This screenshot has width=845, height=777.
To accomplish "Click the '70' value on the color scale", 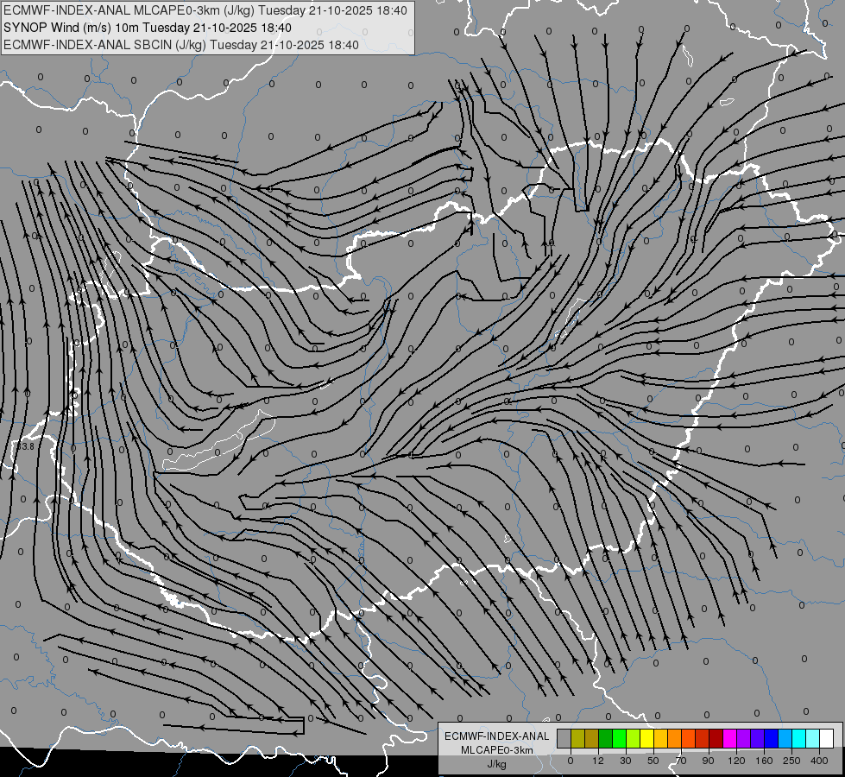I will [681, 761].
